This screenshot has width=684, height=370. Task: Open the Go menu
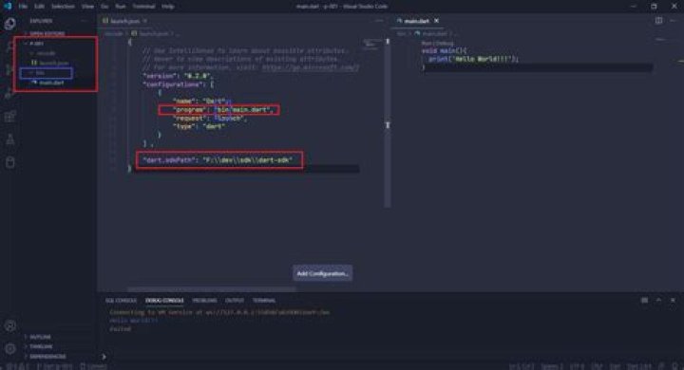pos(104,7)
